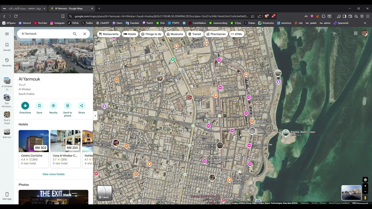Open Bud's Road recent in the sidebar
This screenshot has width=372, height=209.
7,118
